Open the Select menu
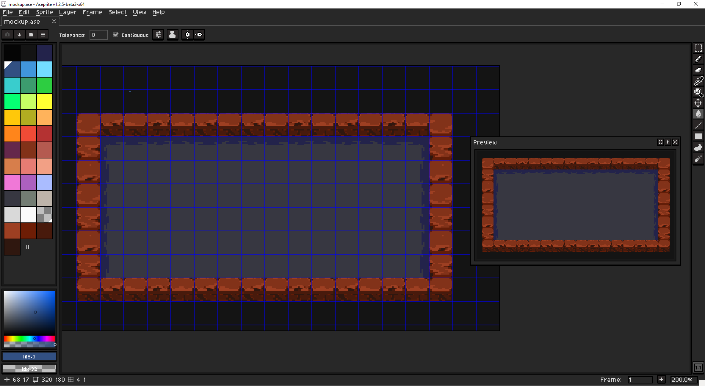The width and height of the screenshot is (705, 386). pos(117,12)
